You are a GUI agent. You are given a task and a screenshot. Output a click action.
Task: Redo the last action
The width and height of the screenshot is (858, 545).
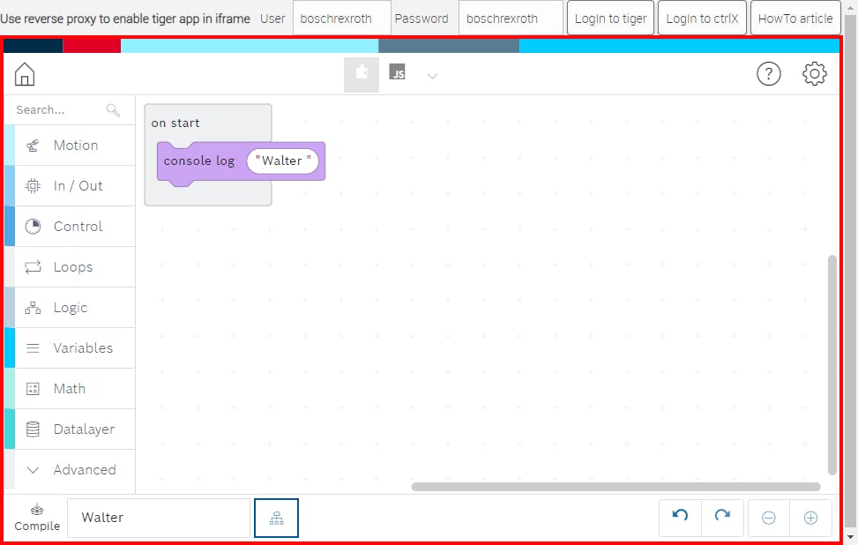click(x=722, y=517)
